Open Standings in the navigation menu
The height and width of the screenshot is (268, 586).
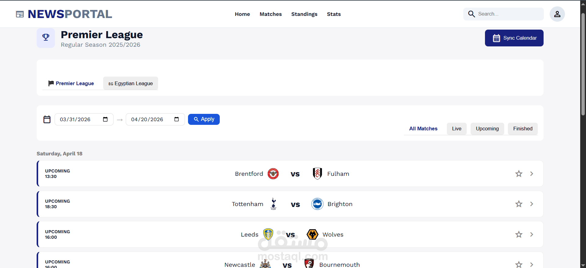[304, 14]
